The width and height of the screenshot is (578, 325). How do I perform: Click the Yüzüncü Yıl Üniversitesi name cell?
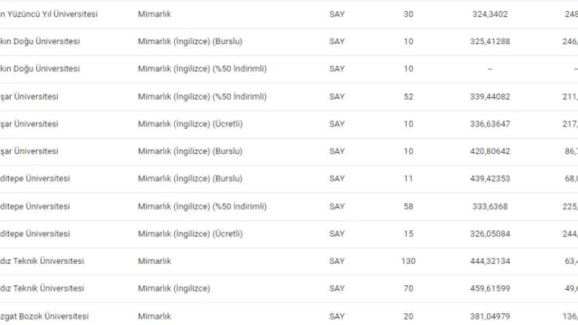click(49, 14)
